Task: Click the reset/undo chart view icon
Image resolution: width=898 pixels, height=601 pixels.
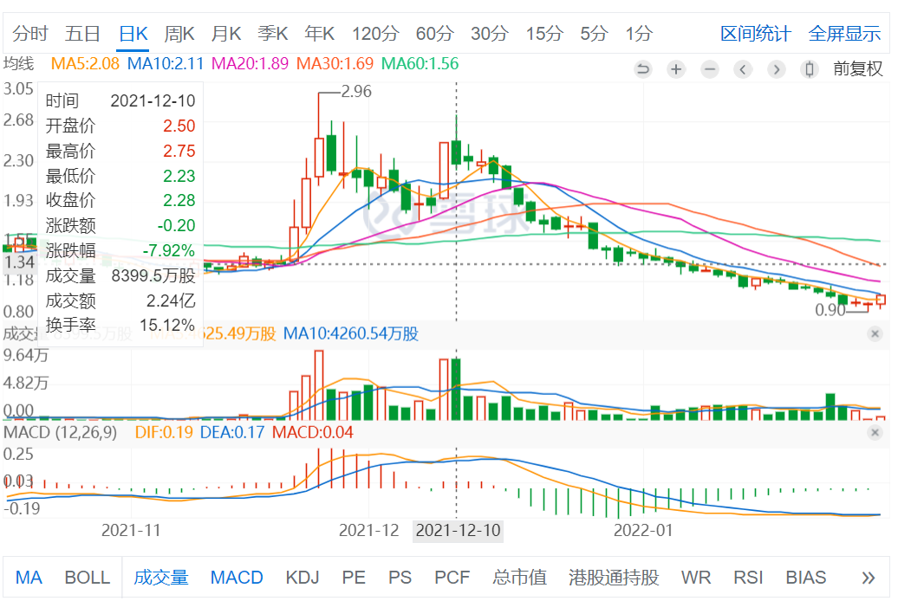Action: tap(642, 69)
